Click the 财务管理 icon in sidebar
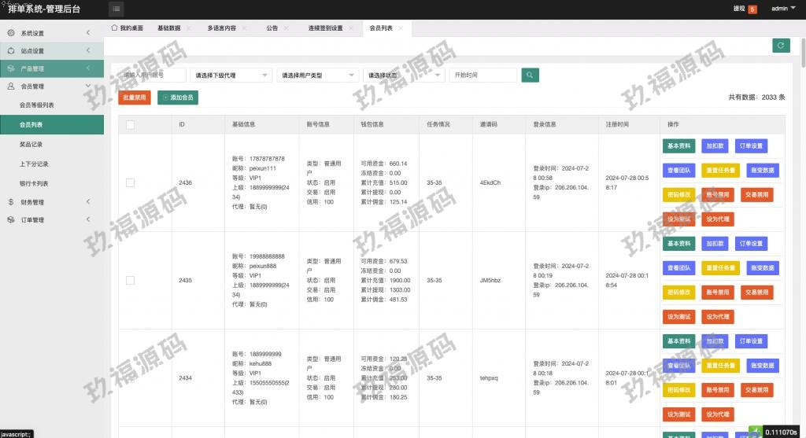Image resolution: width=806 pixels, height=438 pixels. (11, 202)
